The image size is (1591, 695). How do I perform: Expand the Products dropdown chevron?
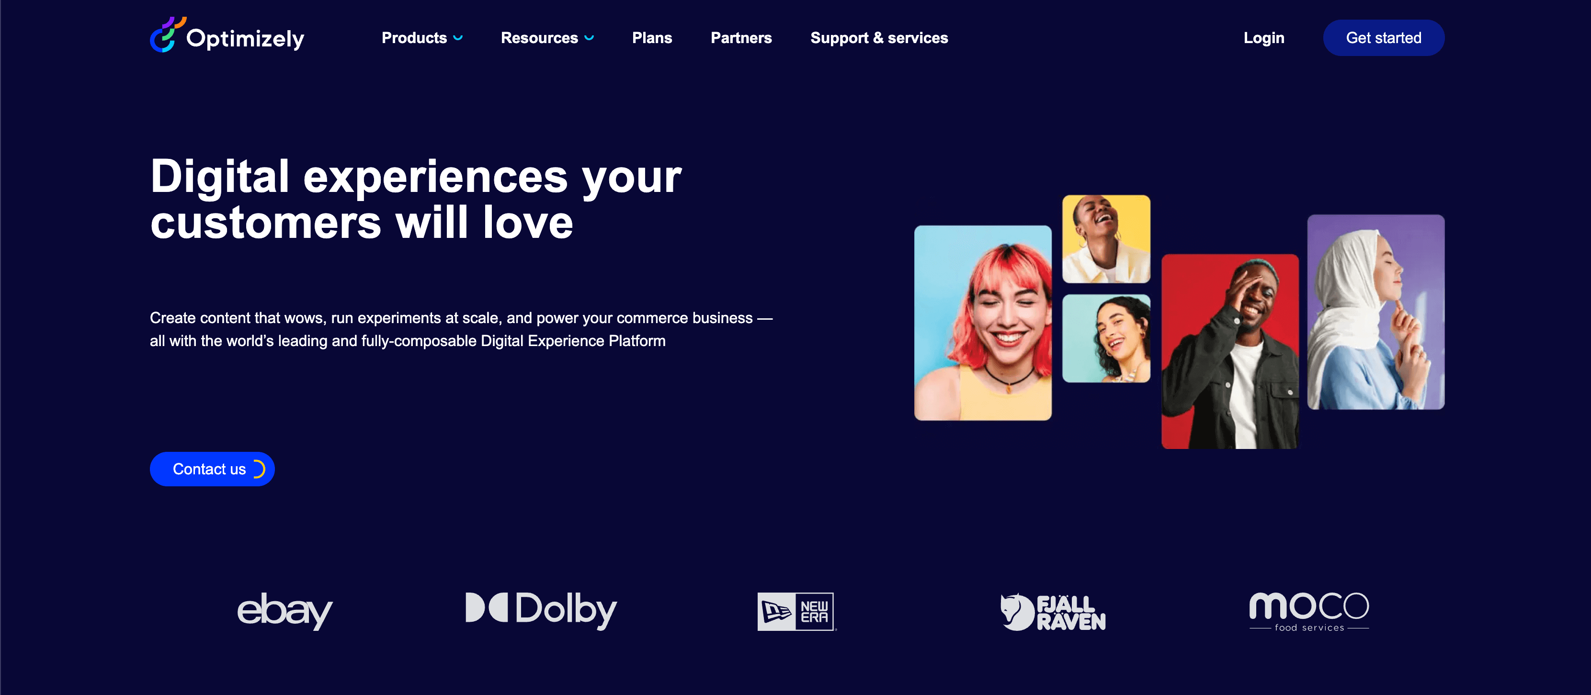[458, 38]
